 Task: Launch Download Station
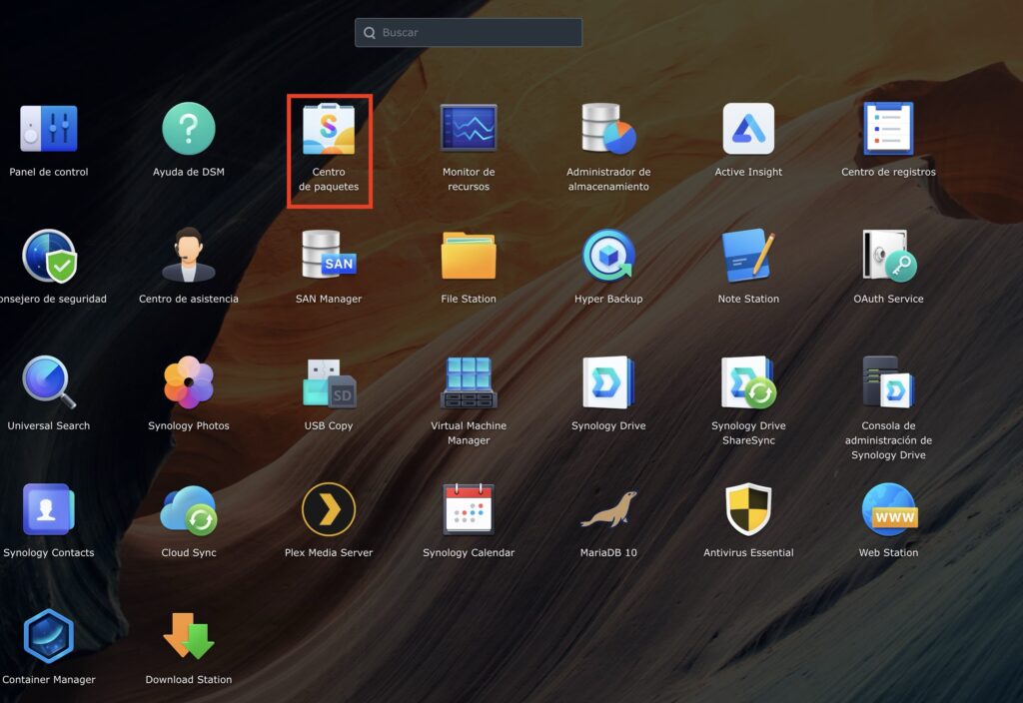pyautogui.click(x=189, y=636)
